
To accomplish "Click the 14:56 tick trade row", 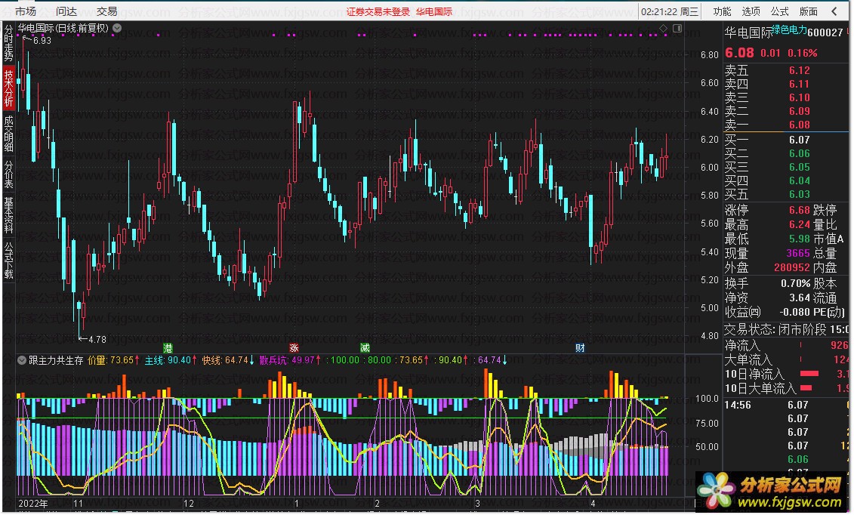I will tap(787, 405).
